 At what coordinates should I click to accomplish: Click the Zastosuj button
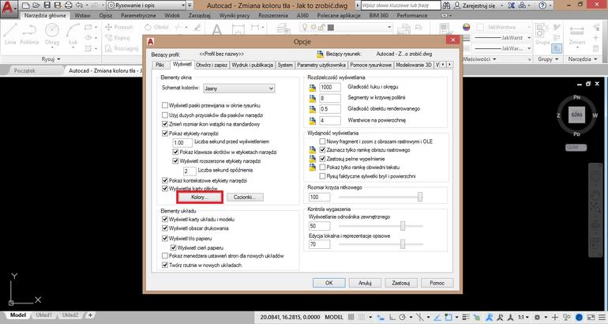(x=401, y=283)
